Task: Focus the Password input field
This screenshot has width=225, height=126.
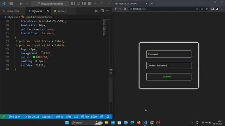Action: 169,54
